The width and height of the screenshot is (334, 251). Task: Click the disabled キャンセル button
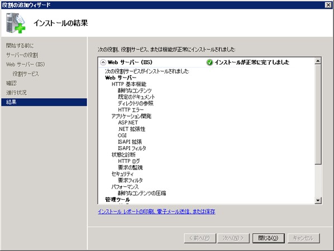tap(303, 238)
